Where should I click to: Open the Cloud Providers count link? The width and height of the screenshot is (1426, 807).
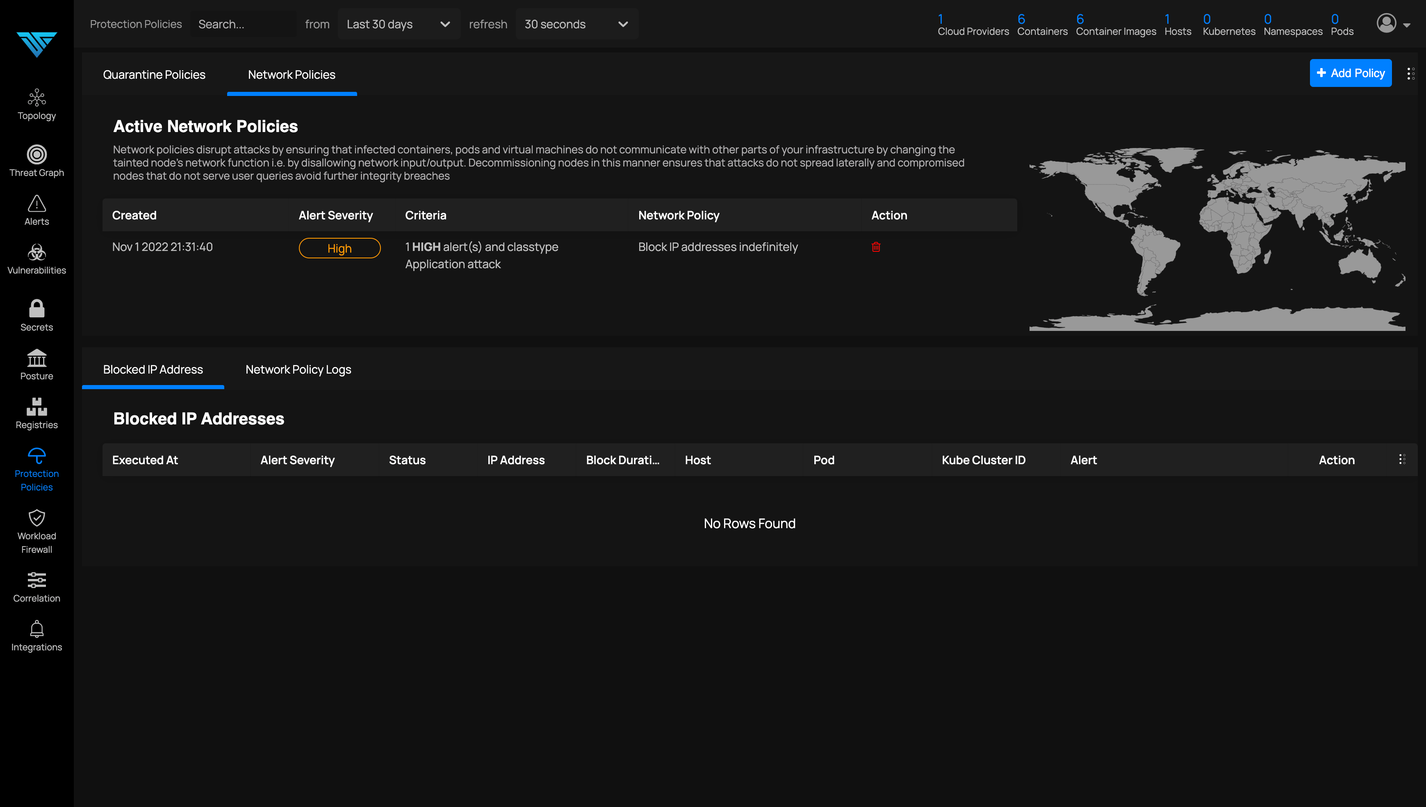click(x=973, y=25)
